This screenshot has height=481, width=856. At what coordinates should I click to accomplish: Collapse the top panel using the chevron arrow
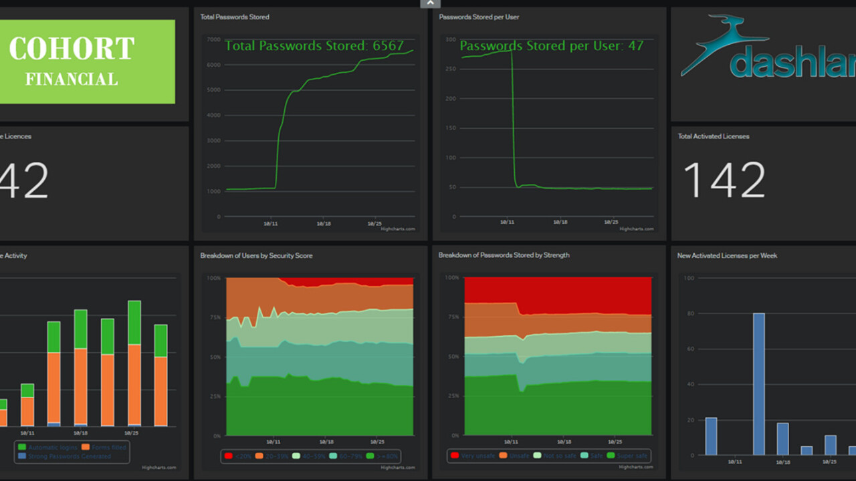(430, 3)
